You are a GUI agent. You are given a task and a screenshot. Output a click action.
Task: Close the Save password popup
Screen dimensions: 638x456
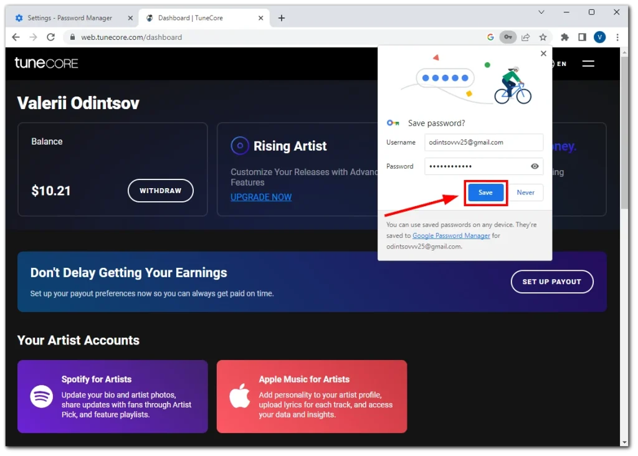[x=543, y=54]
